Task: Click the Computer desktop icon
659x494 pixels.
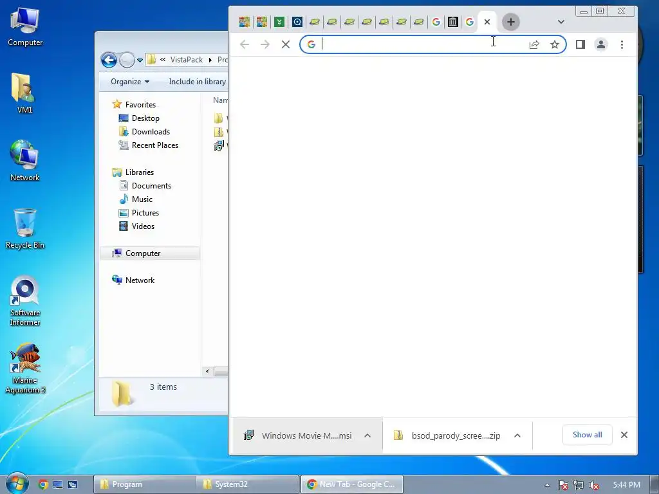Action: point(25,26)
